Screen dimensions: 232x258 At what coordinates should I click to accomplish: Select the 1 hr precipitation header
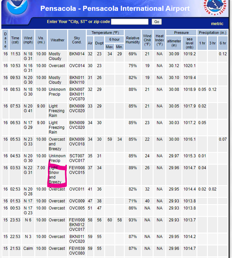[202, 43]
